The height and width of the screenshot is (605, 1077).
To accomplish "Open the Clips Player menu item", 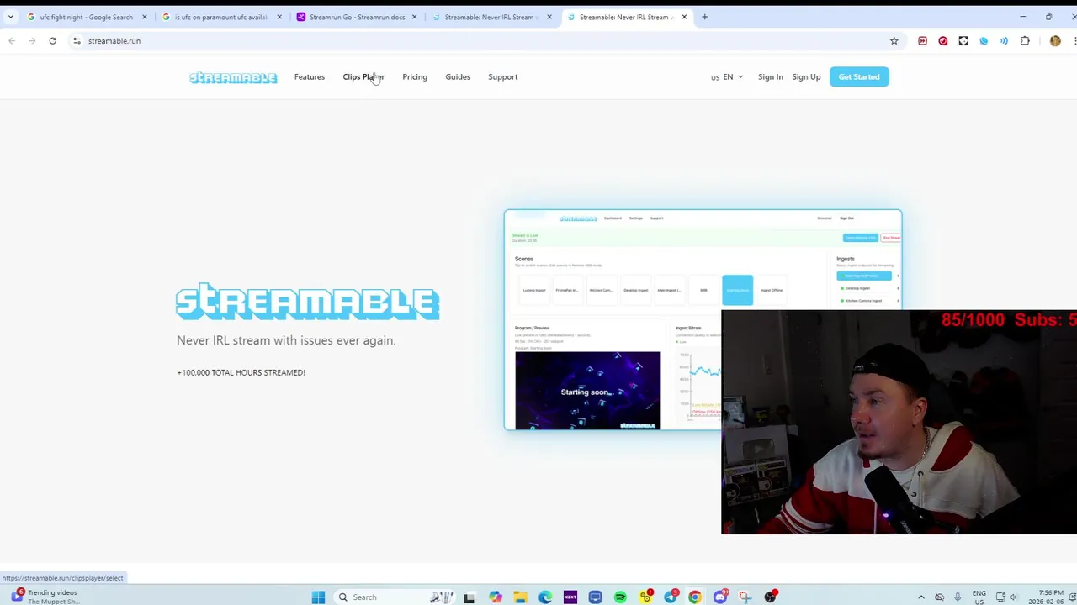I will coord(363,77).
